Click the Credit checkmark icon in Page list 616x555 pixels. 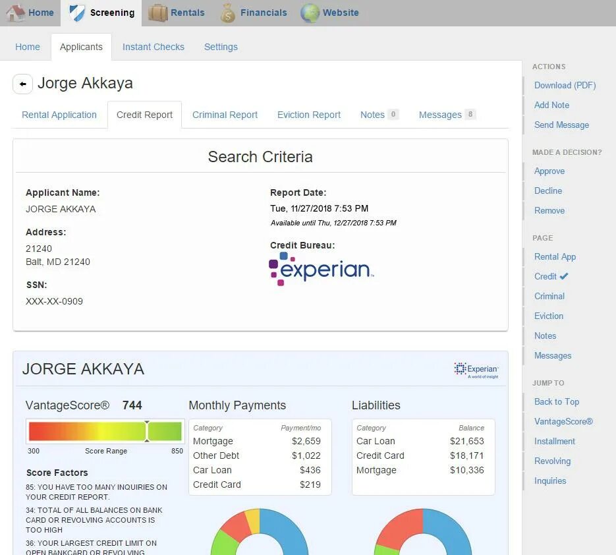564,276
